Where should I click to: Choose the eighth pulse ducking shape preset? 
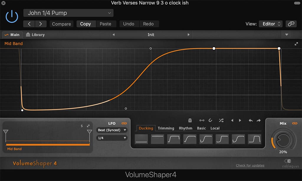[255, 139]
